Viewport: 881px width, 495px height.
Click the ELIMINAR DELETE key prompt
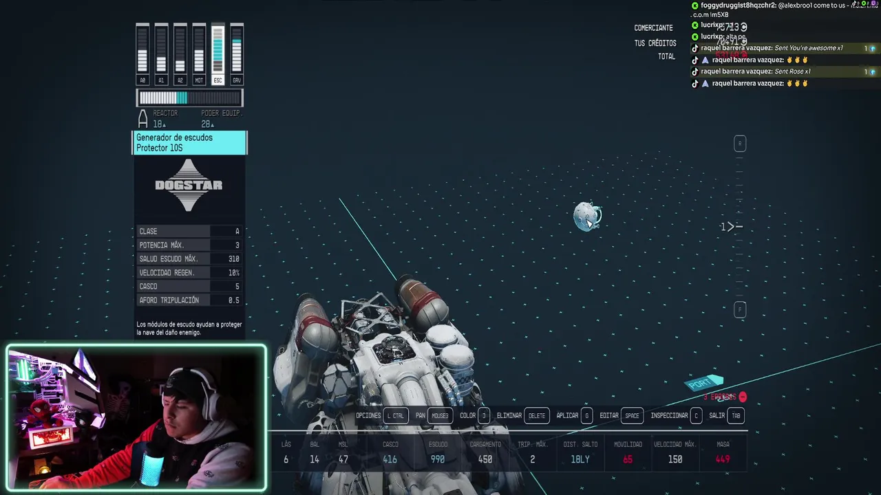click(522, 416)
